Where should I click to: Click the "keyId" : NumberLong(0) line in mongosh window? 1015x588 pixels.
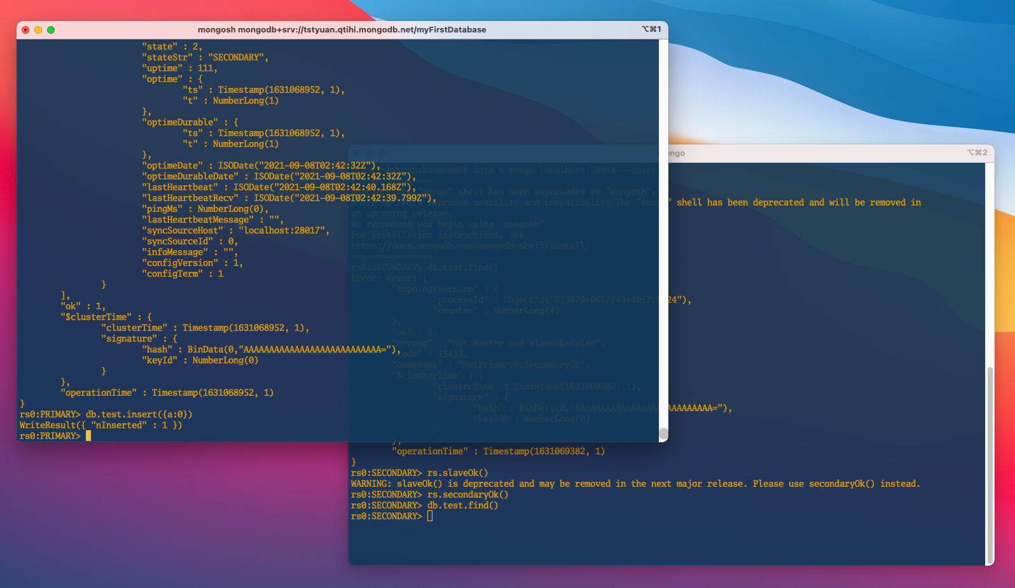click(200, 360)
